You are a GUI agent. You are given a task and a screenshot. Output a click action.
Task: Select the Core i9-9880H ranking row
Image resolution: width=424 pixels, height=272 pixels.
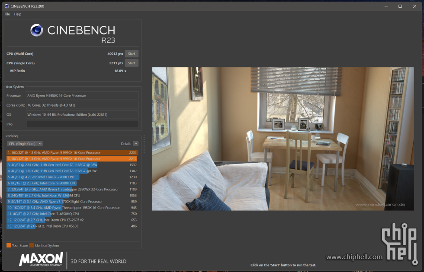click(72, 183)
